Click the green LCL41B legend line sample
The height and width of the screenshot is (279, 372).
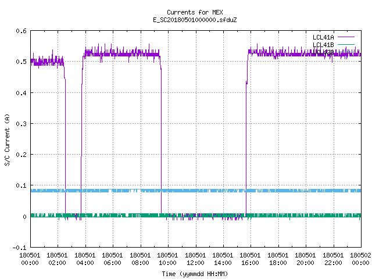[x=346, y=44]
